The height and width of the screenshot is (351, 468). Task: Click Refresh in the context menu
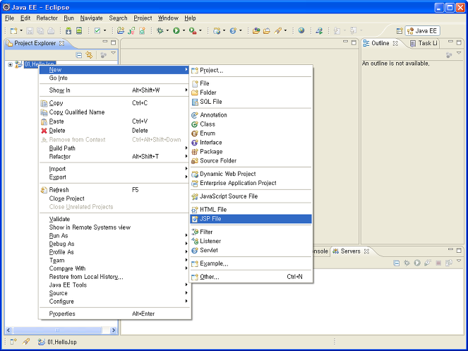[114, 190]
